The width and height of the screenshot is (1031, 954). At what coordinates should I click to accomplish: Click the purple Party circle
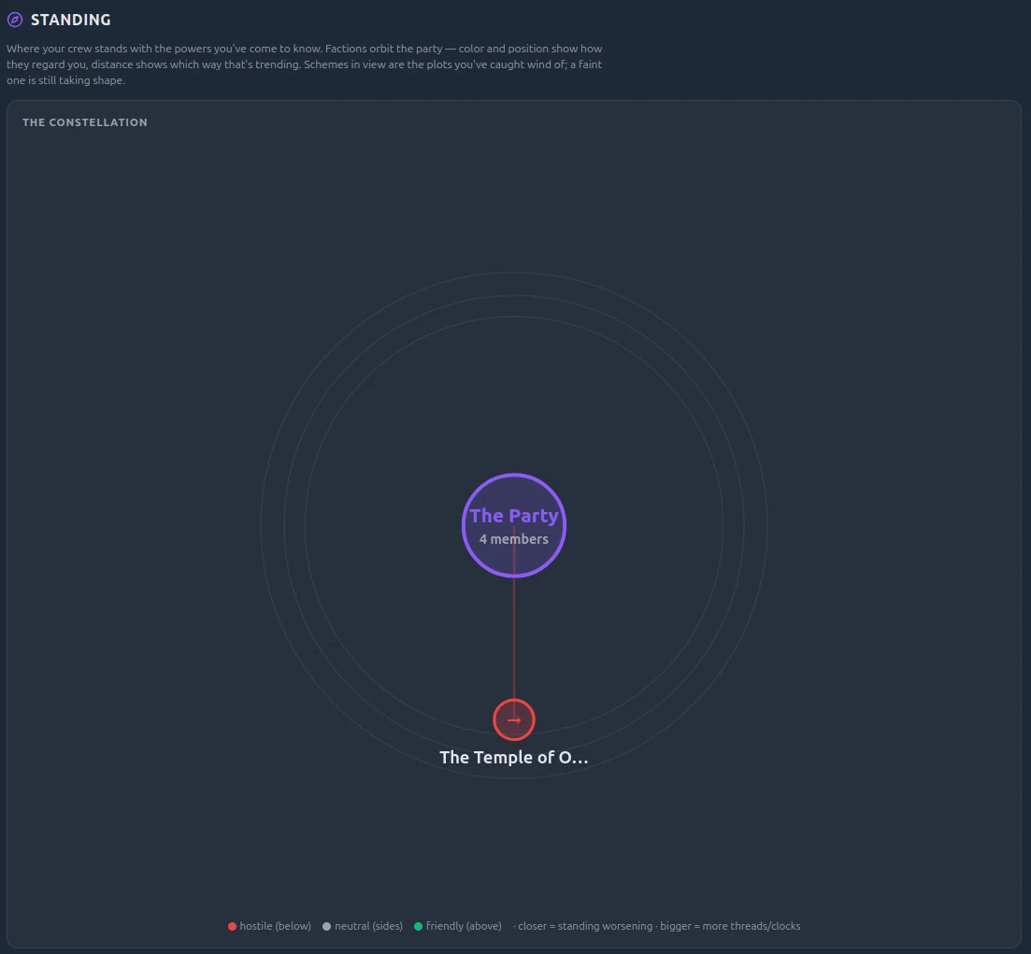(x=513, y=525)
